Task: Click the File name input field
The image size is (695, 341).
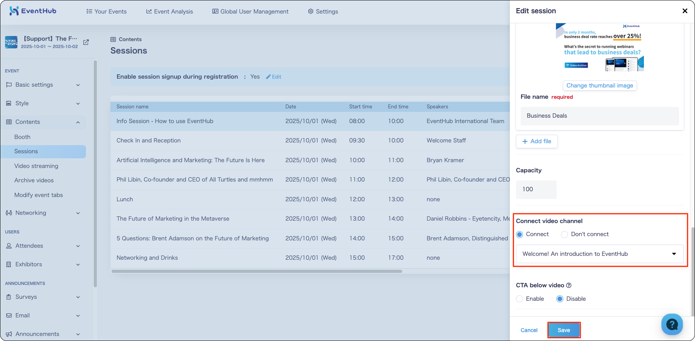Action: (x=600, y=116)
